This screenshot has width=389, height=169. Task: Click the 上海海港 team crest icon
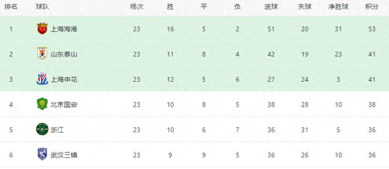click(42, 28)
